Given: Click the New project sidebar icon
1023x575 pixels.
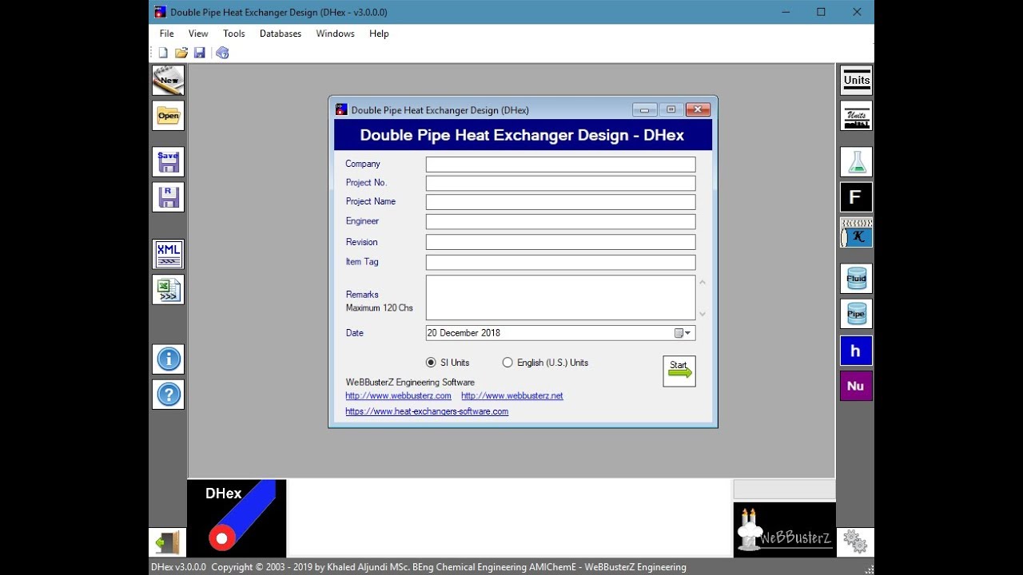Looking at the screenshot, I should [x=169, y=80].
